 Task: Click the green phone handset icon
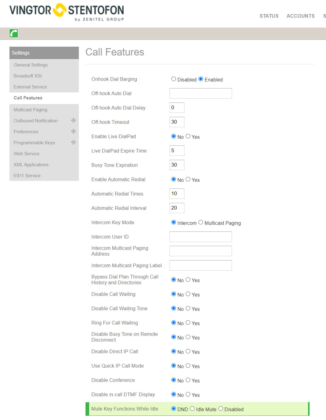pyautogui.click(x=14, y=33)
